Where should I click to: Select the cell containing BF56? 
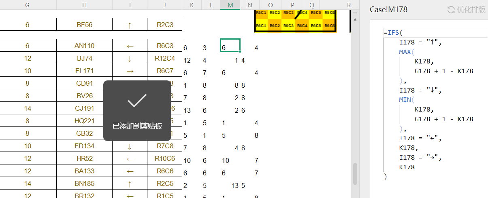(84, 25)
